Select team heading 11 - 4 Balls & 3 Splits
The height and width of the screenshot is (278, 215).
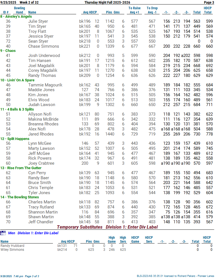tap(17, 109)
